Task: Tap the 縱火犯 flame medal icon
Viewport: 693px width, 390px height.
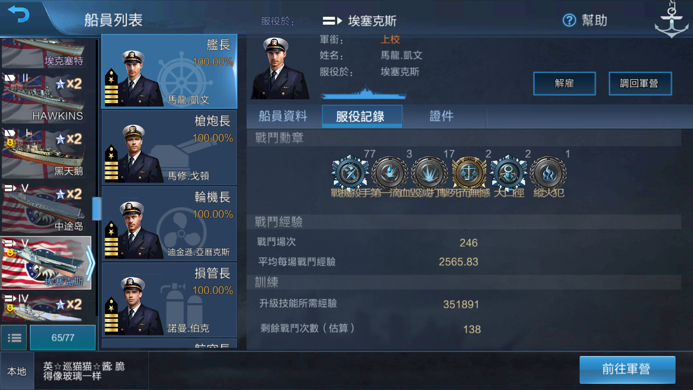Action: tap(548, 173)
